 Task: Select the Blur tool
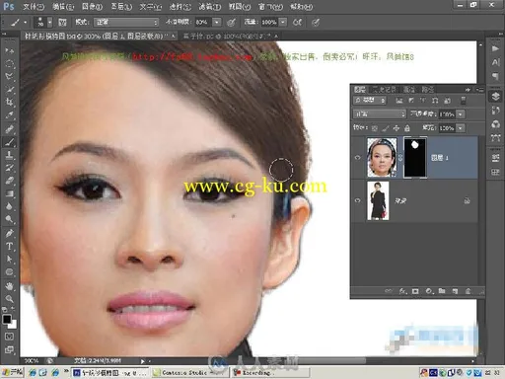tap(9, 206)
